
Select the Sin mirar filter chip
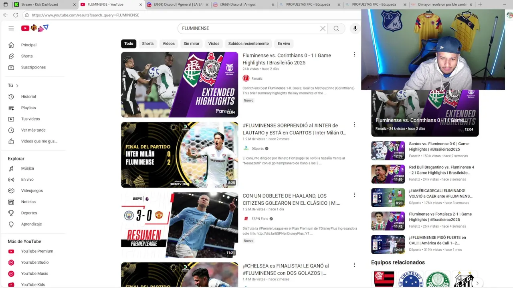tap(192, 44)
